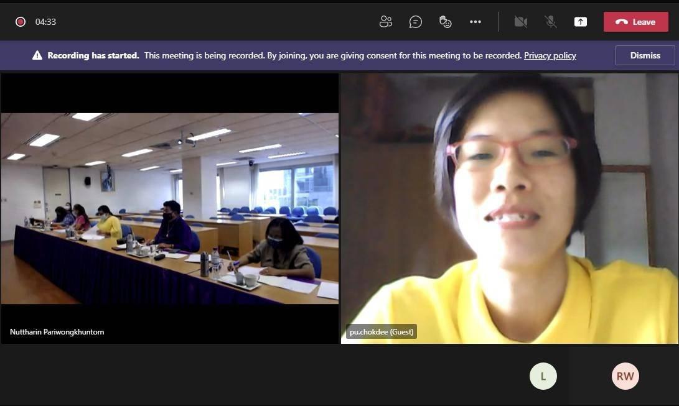The image size is (679, 406).
Task: Click the warning icon in recording banner
Action: (x=37, y=55)
